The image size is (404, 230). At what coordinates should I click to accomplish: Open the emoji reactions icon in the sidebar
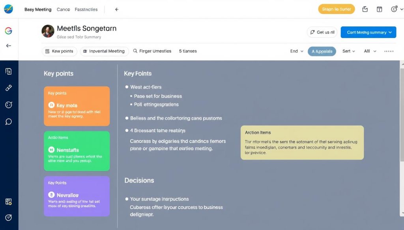coord(9,105)
